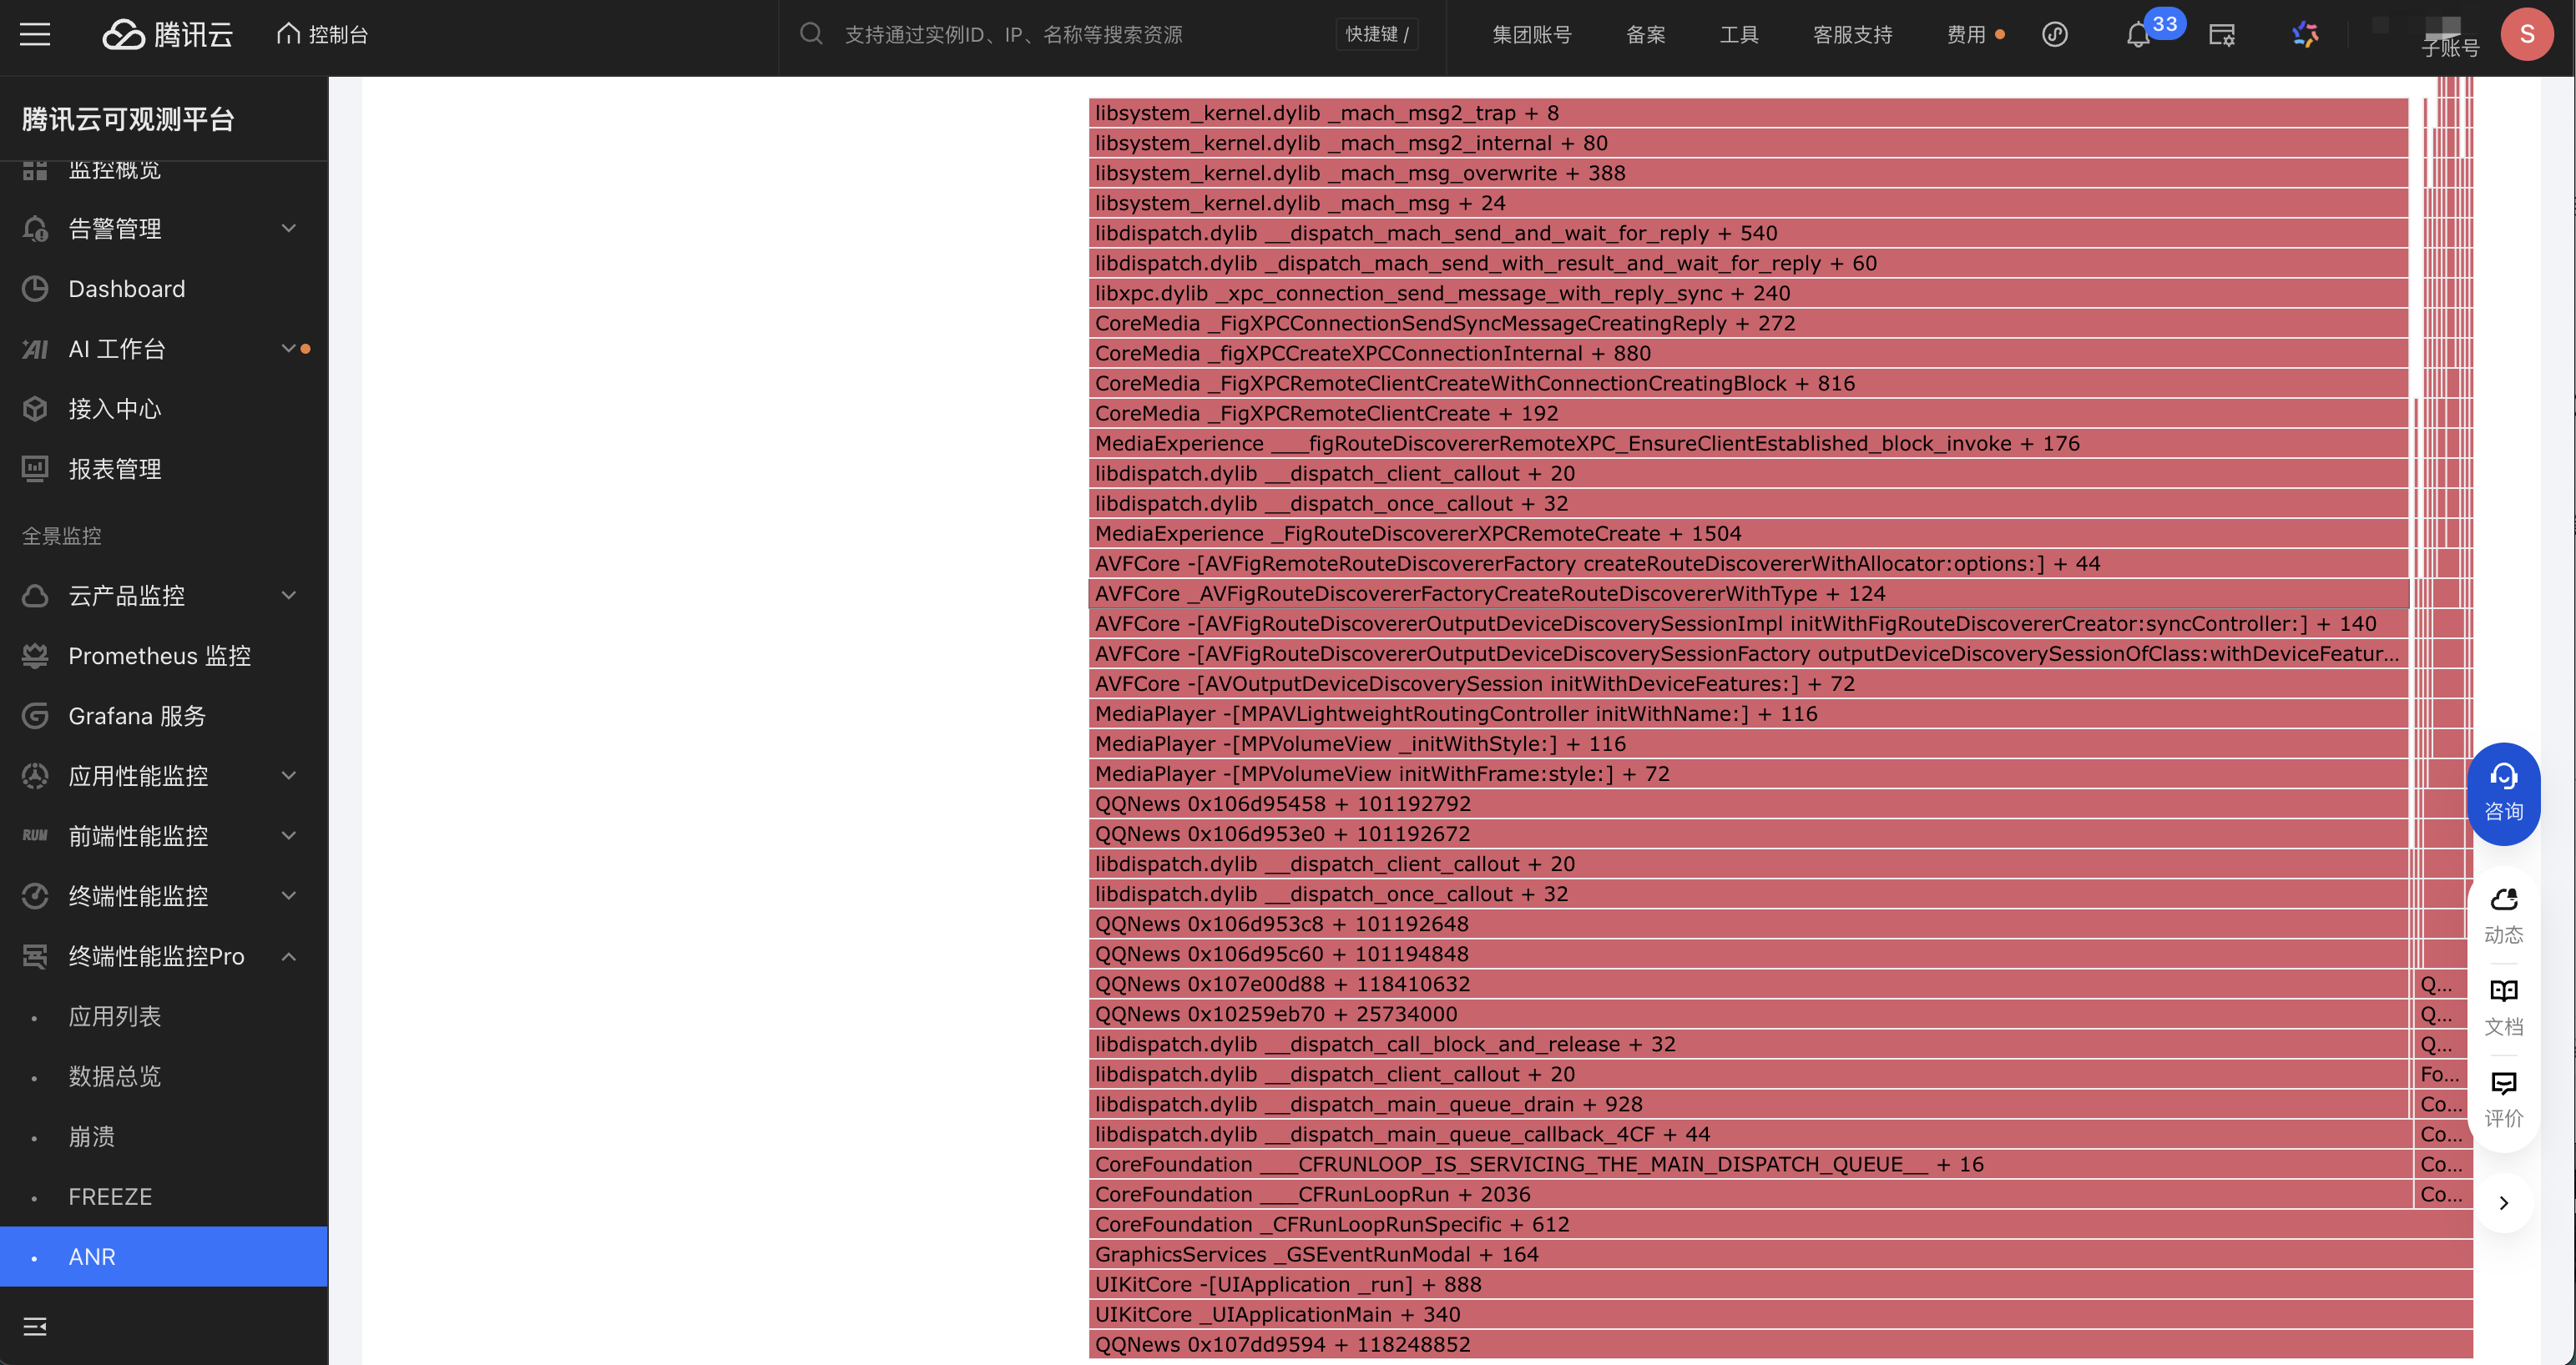The image size is (2576, 1365).
Task: Click the red S account avatar
Action: pos(2526,35)
